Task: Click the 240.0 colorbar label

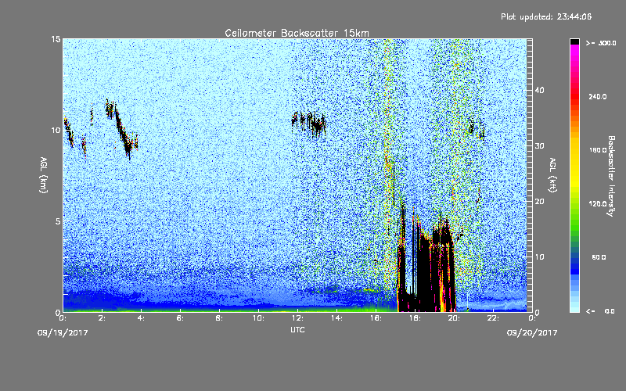Action: point(598,96)
